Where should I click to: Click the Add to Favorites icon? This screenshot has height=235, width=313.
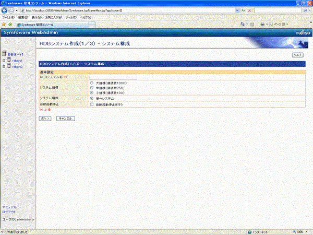click(10, 25)
